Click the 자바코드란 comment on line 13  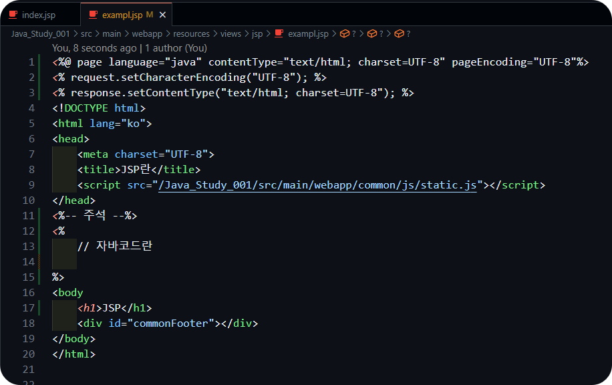point(115,247)
